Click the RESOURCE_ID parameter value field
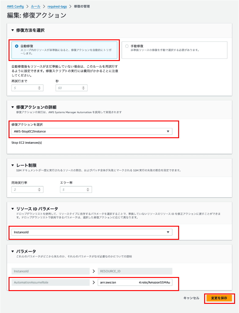 point(135,271)
